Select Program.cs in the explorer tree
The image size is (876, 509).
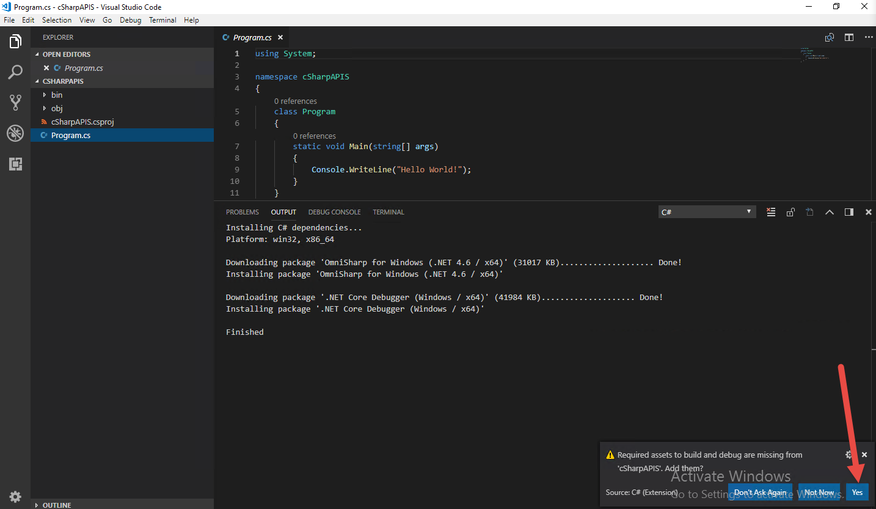[122, 135]
